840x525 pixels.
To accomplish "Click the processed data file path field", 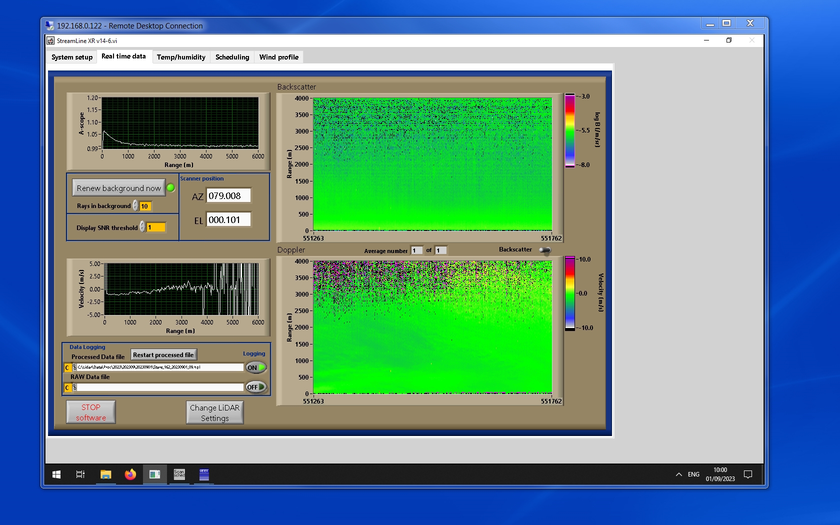I will pos(160,367).
